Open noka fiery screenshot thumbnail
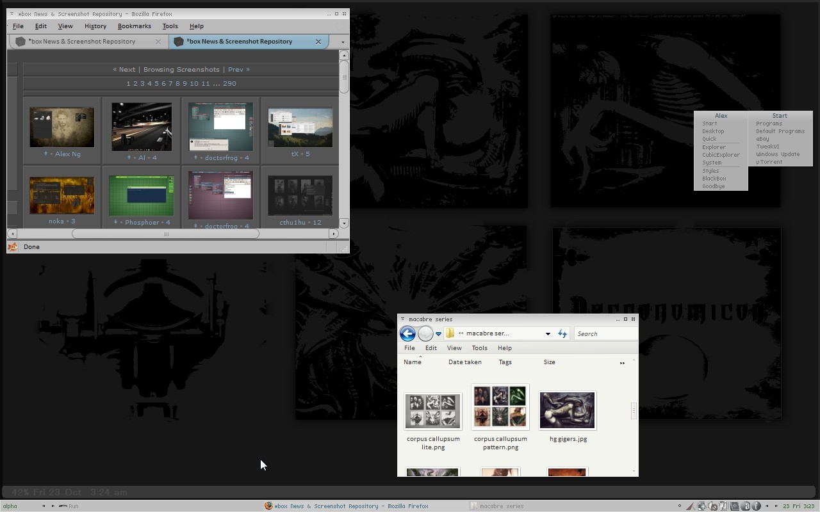This screenshot has width=820, height=512. click(x=62, y=195)
